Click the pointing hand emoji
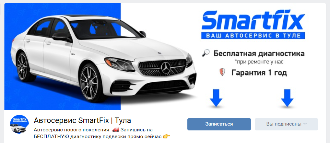This screenshot has height=143, width=330. [x=167, y=137]
